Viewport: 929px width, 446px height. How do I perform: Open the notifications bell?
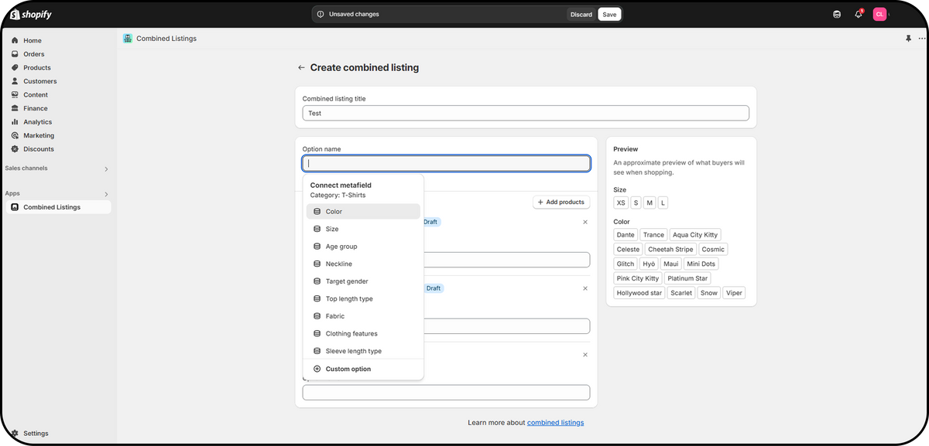pos(858,14)
